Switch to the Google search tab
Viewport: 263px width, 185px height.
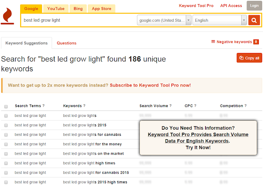pos(31,9)
